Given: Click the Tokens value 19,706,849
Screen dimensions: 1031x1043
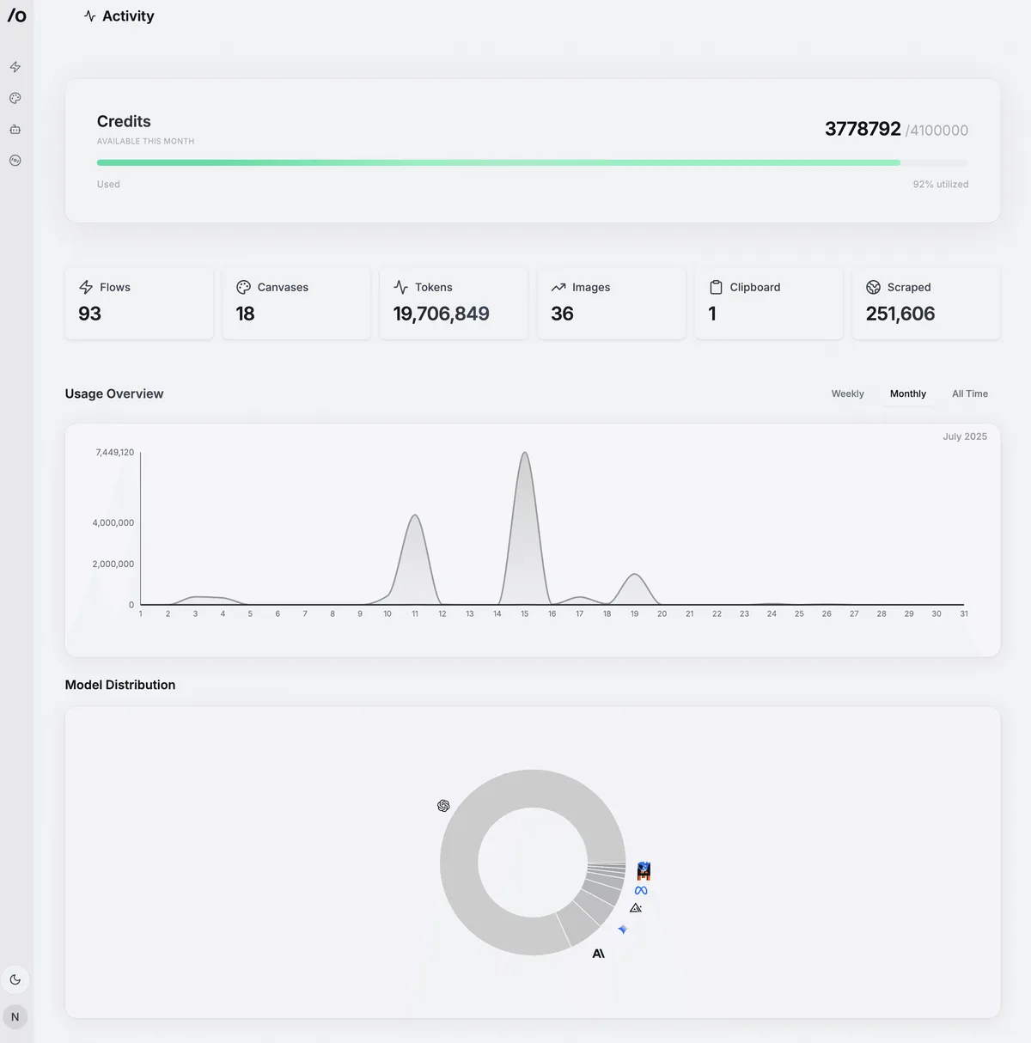Looking at the screenshot, I should (x=442, y=314).
